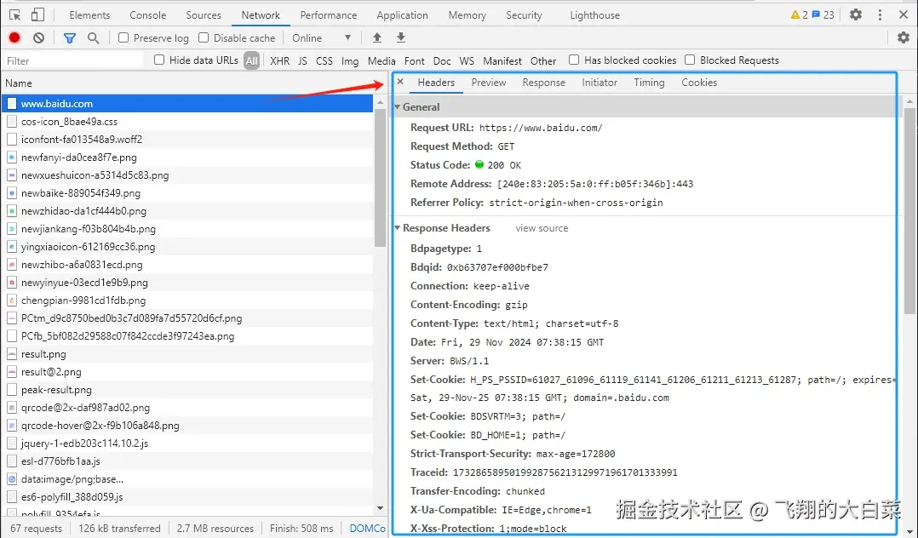
Task: Click the warnings count badge
Action: pyautogui.click(x=799, y=14)
